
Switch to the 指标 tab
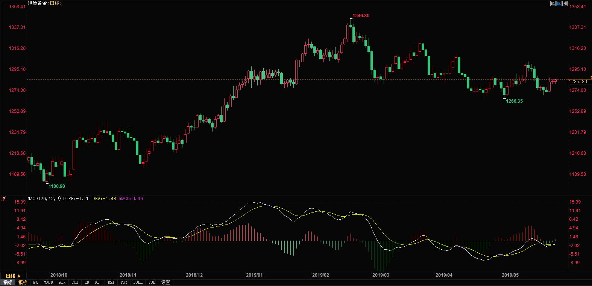pos(8,282)
